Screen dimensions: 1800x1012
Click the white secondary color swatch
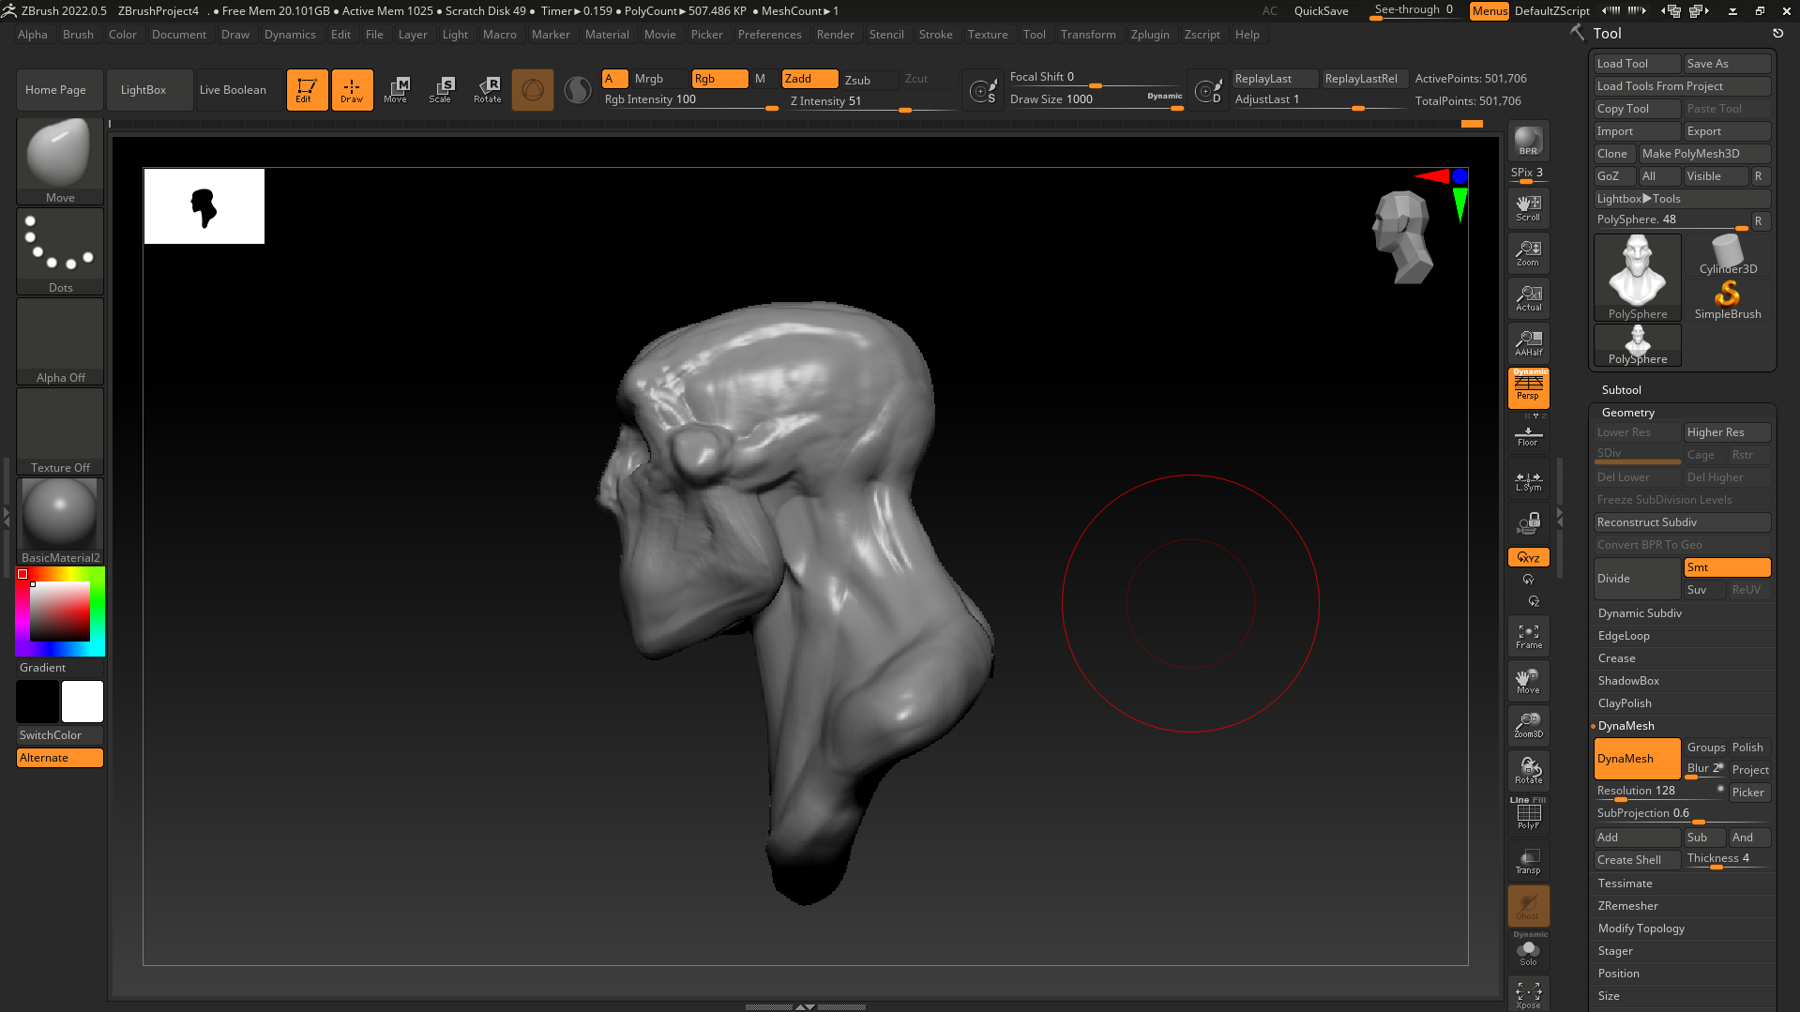pos(83,702)
